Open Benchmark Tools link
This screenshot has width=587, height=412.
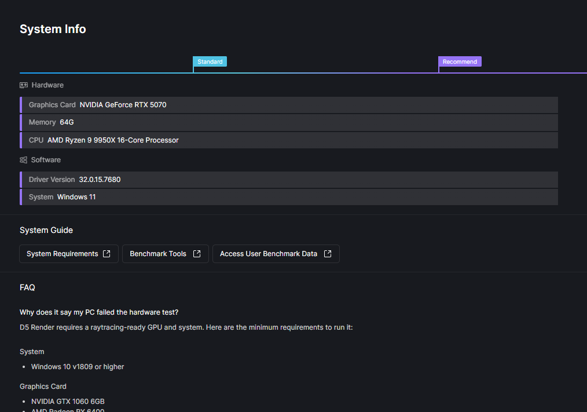click(165, 254)
